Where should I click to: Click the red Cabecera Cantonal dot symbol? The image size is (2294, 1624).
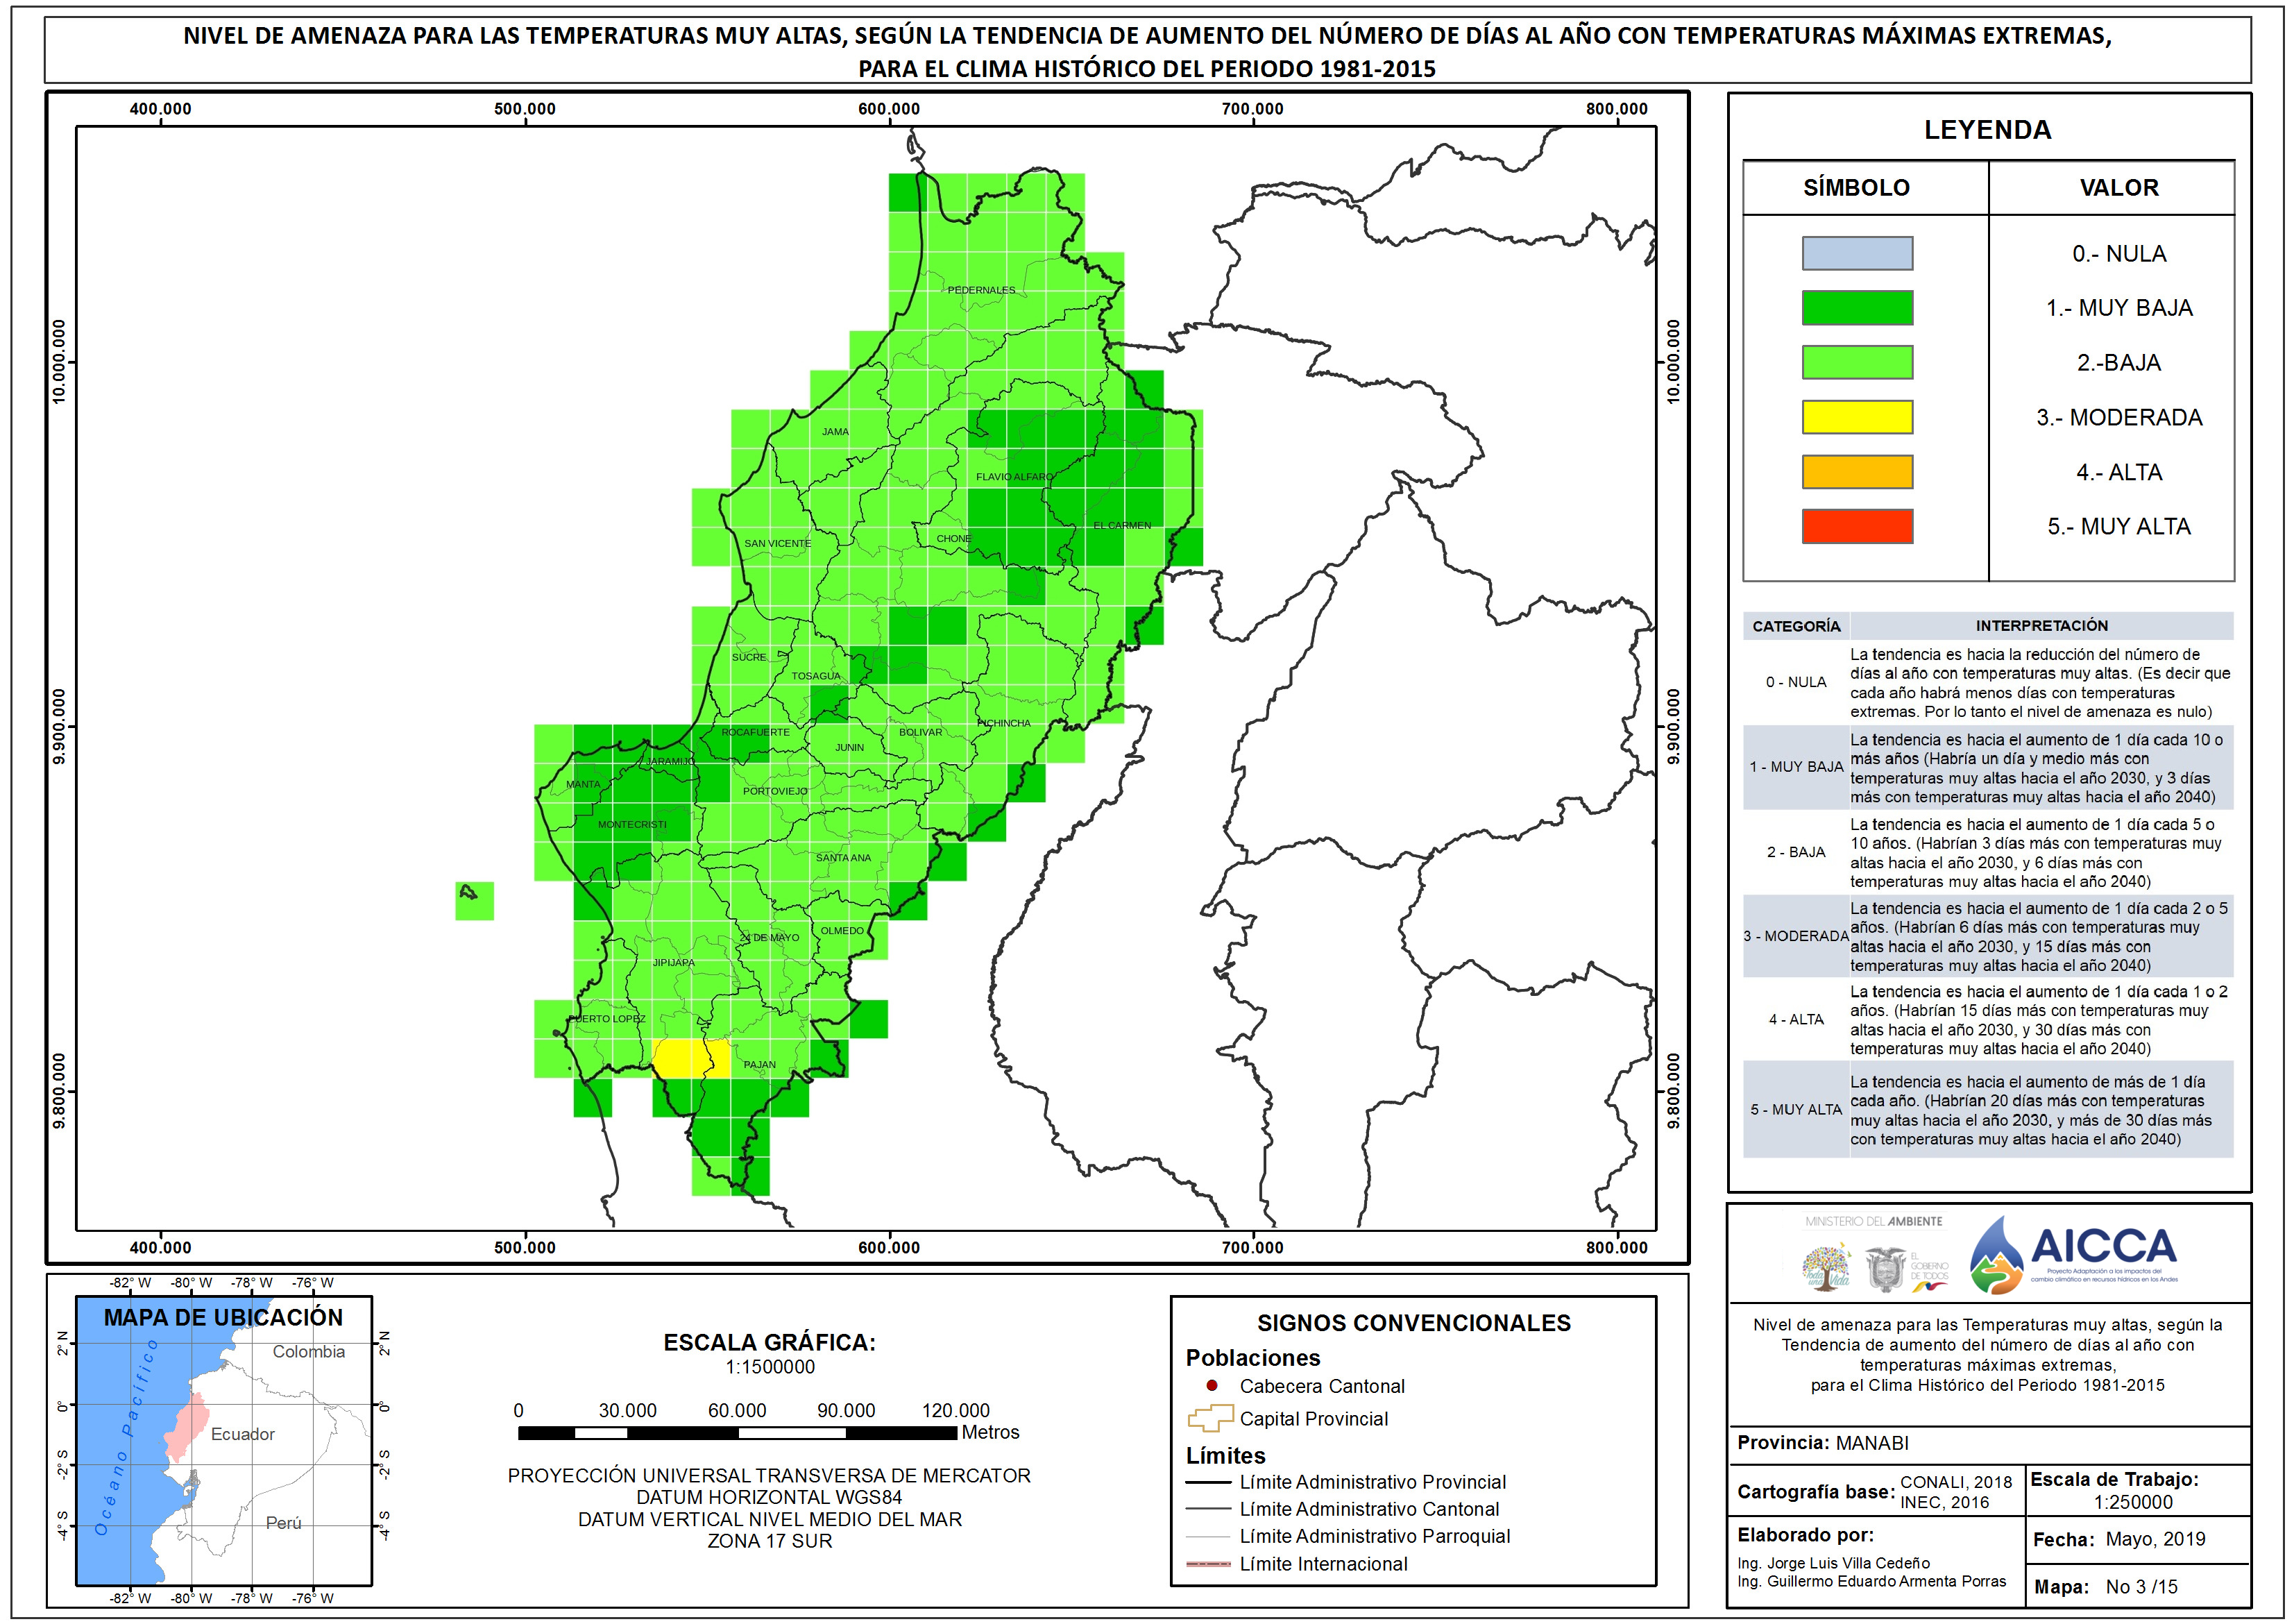1212,1386
